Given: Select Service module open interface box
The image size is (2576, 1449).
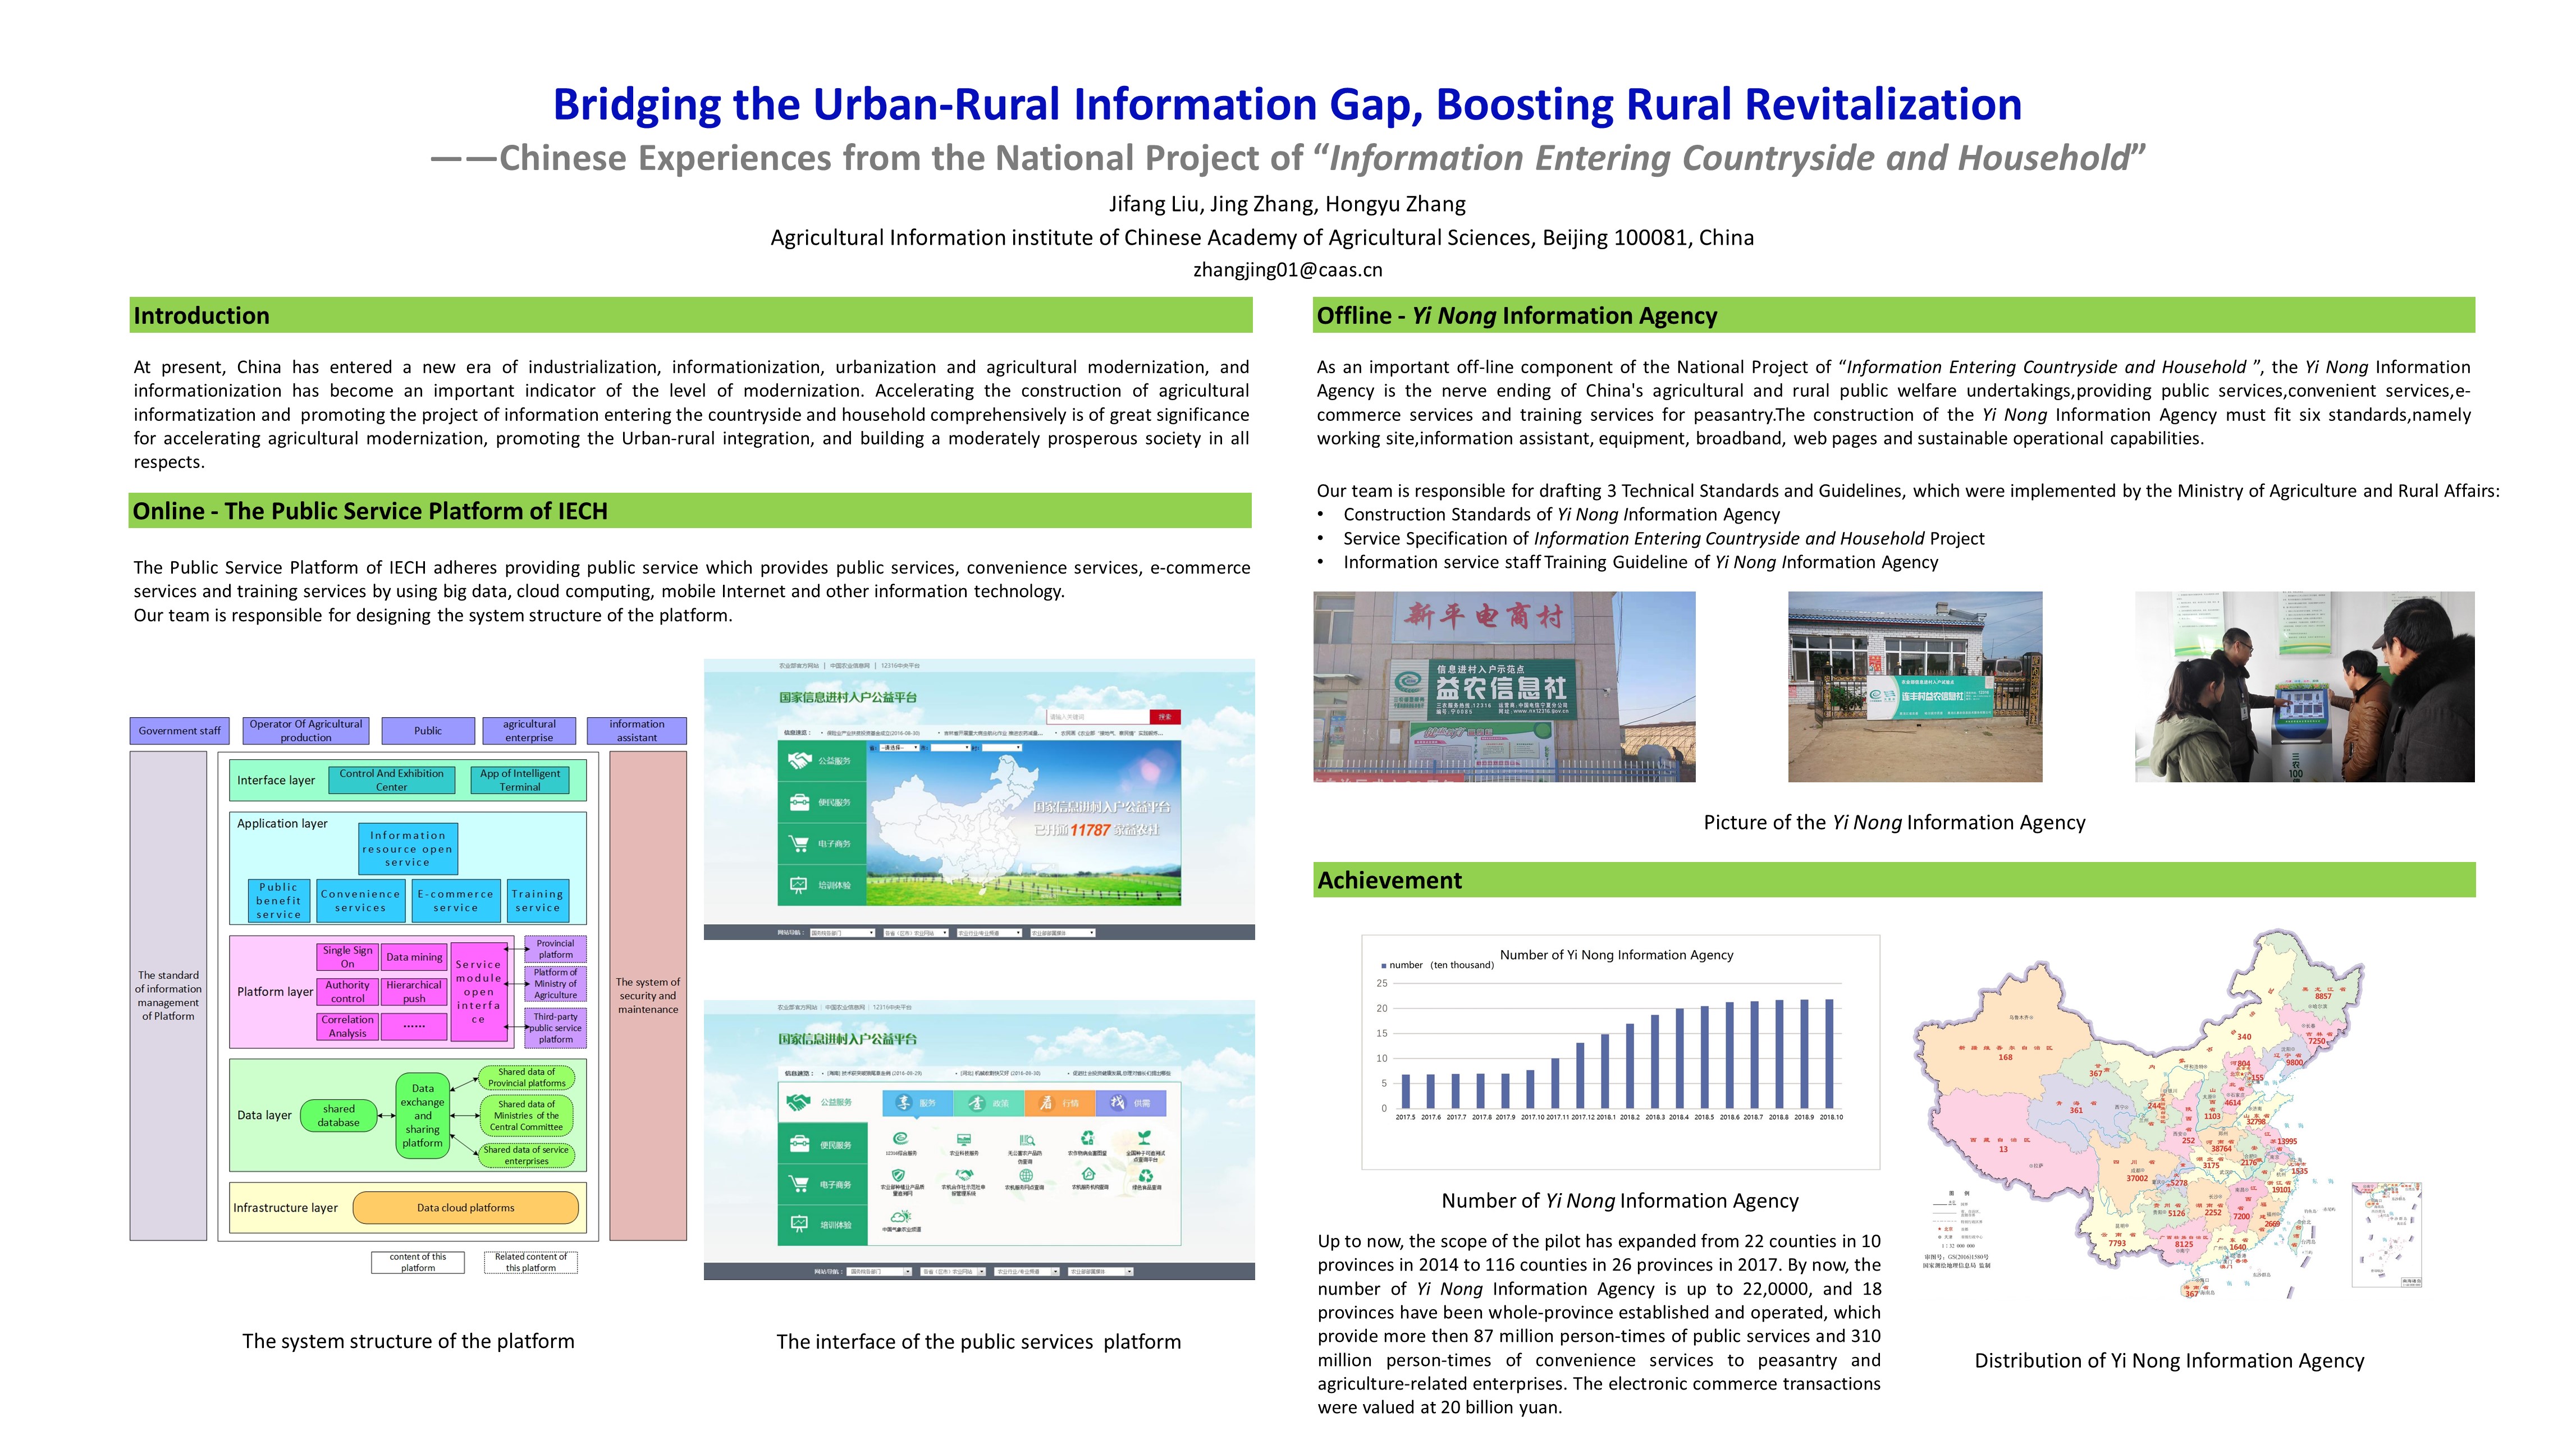Looking at the screenshot, I should (479, 992).
